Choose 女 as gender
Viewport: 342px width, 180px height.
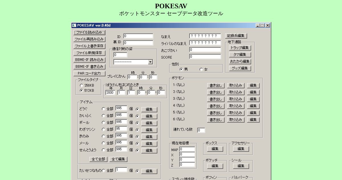(x=201, y=69)
